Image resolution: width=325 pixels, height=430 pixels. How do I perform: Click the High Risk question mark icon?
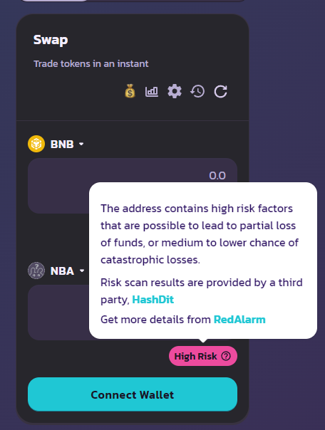tap(226, 356)
